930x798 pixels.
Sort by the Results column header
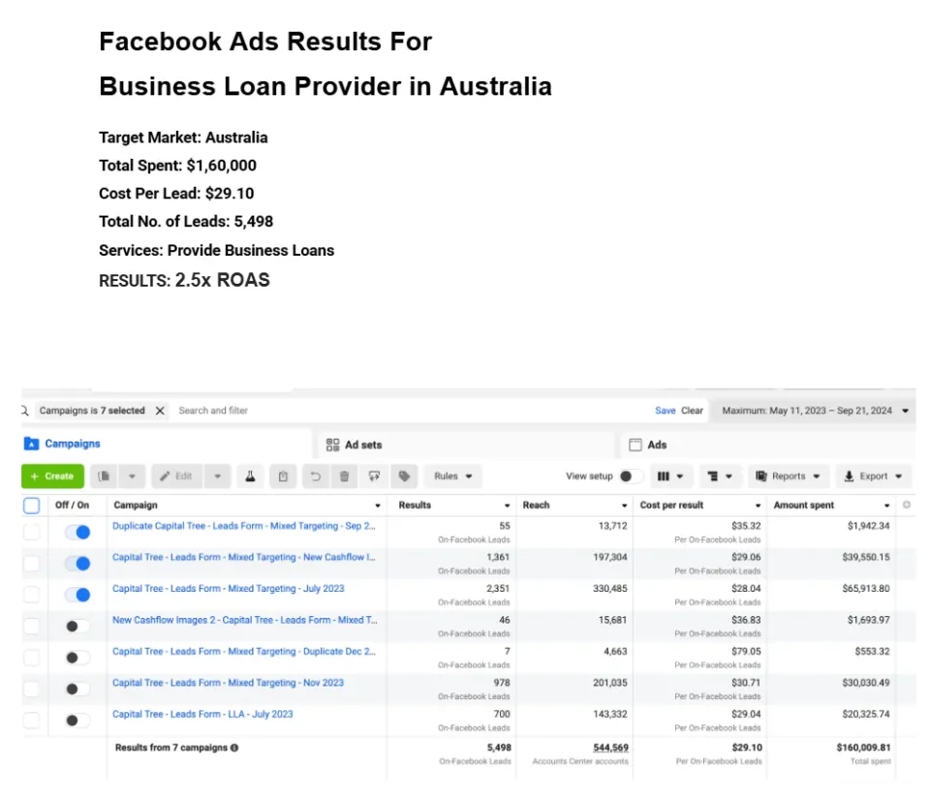coord(453,506)
